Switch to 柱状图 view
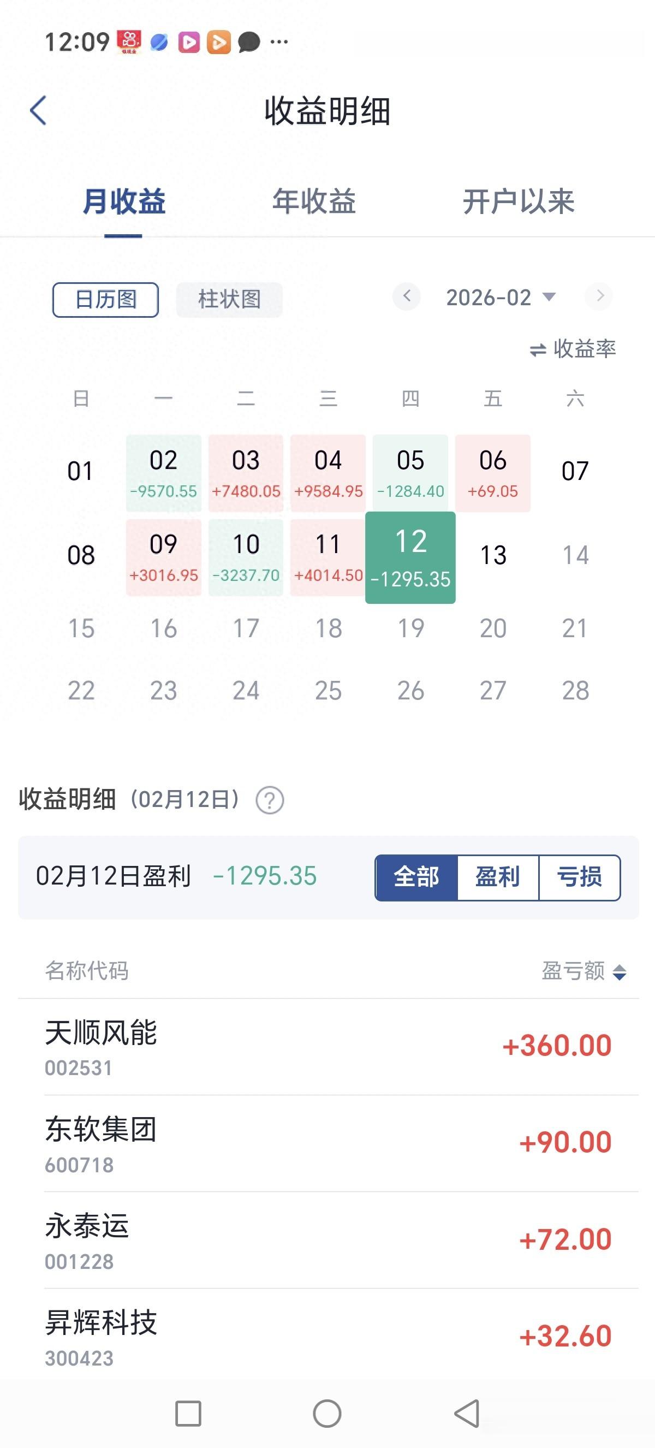This screenshot has width=655, height=1448. 229,300
